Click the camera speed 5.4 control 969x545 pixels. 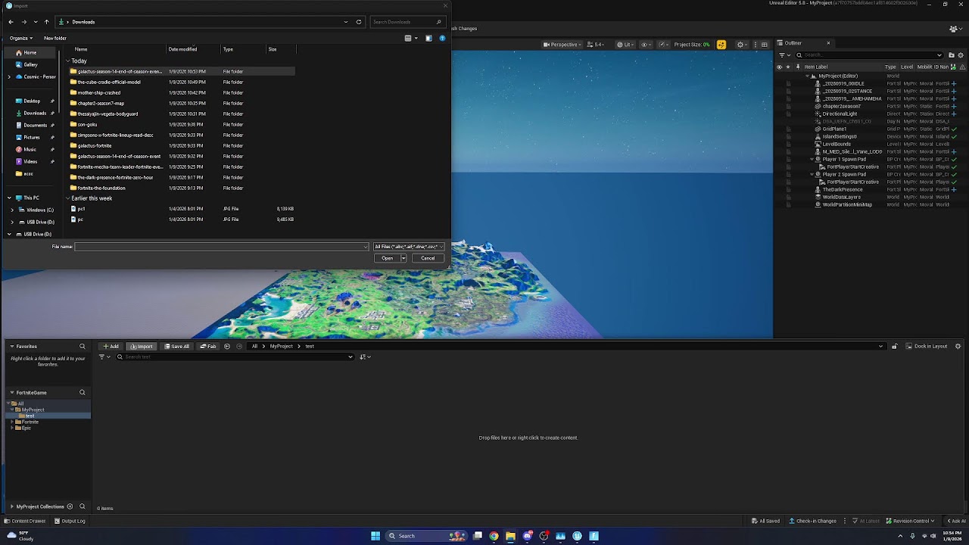click(x=597, y=45)
